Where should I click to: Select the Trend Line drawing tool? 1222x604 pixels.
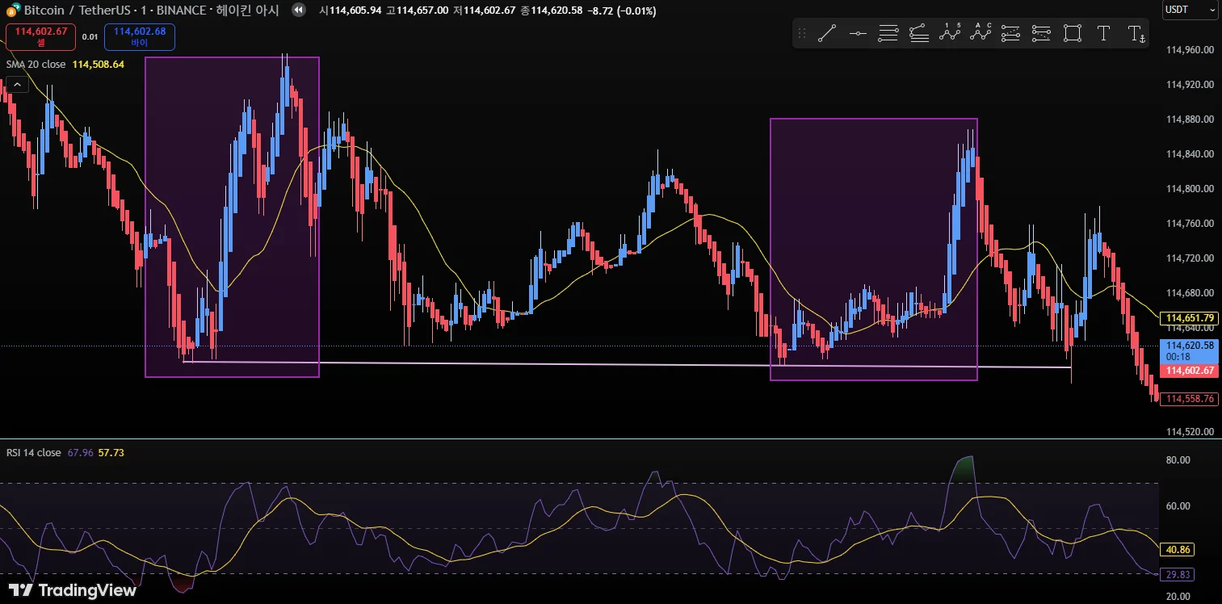tap(826, 33)
